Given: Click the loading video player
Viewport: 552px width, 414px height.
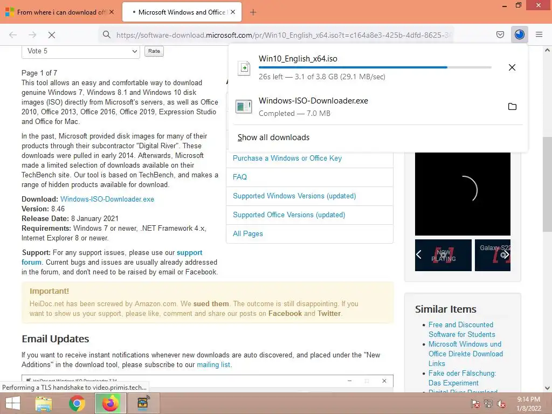Looking at the screenshot, I should point(463,194).
